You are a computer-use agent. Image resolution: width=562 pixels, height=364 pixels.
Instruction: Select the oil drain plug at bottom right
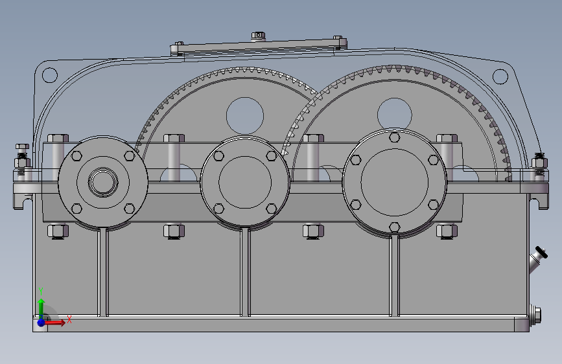coord(535,316)
